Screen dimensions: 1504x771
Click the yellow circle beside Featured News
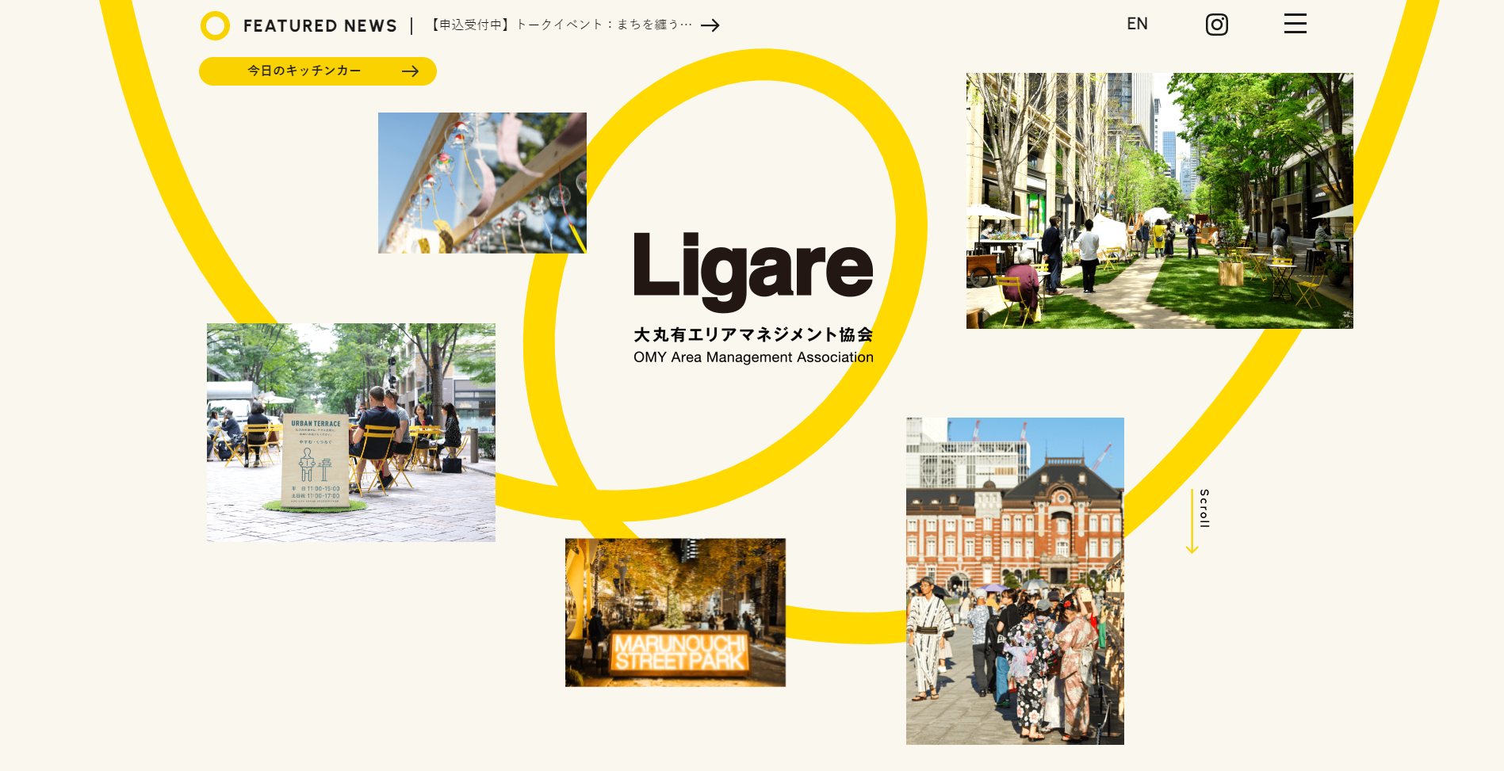(215, 25)
